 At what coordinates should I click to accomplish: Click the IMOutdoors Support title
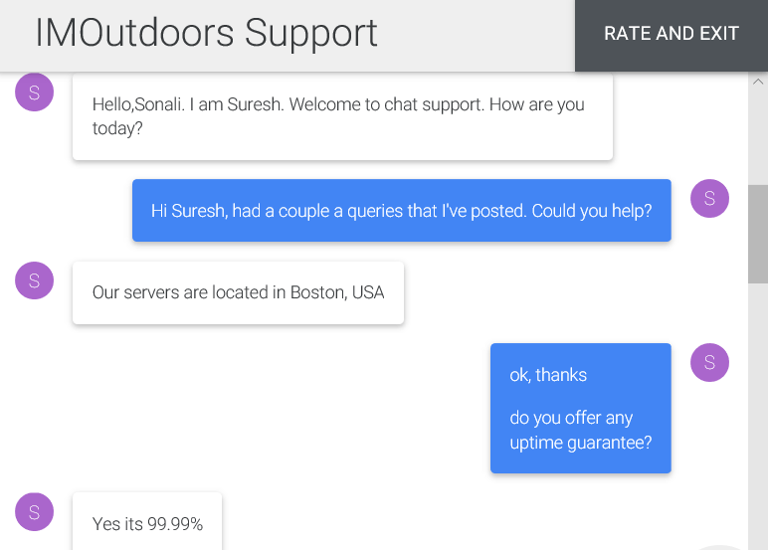point(206,33)
